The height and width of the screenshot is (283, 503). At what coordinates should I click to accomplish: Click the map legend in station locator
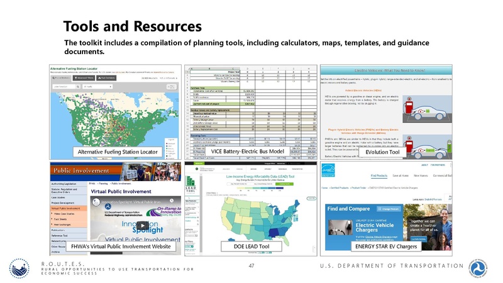tap(171, 148)
